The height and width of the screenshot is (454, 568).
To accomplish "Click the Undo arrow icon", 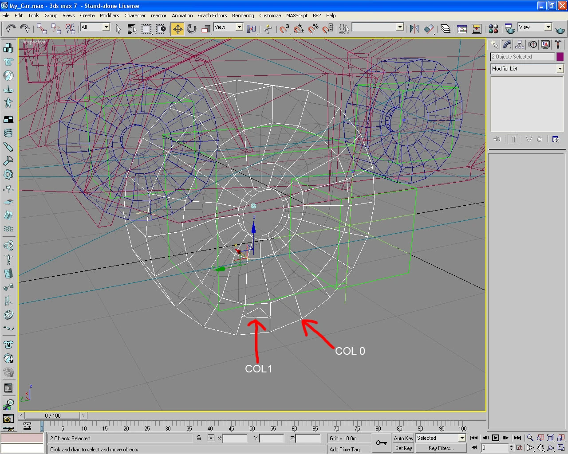I will [11, 29].
